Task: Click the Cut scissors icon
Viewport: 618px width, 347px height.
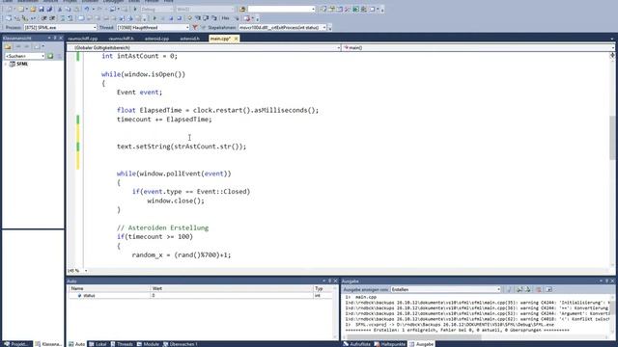Action: click(60, 9)
